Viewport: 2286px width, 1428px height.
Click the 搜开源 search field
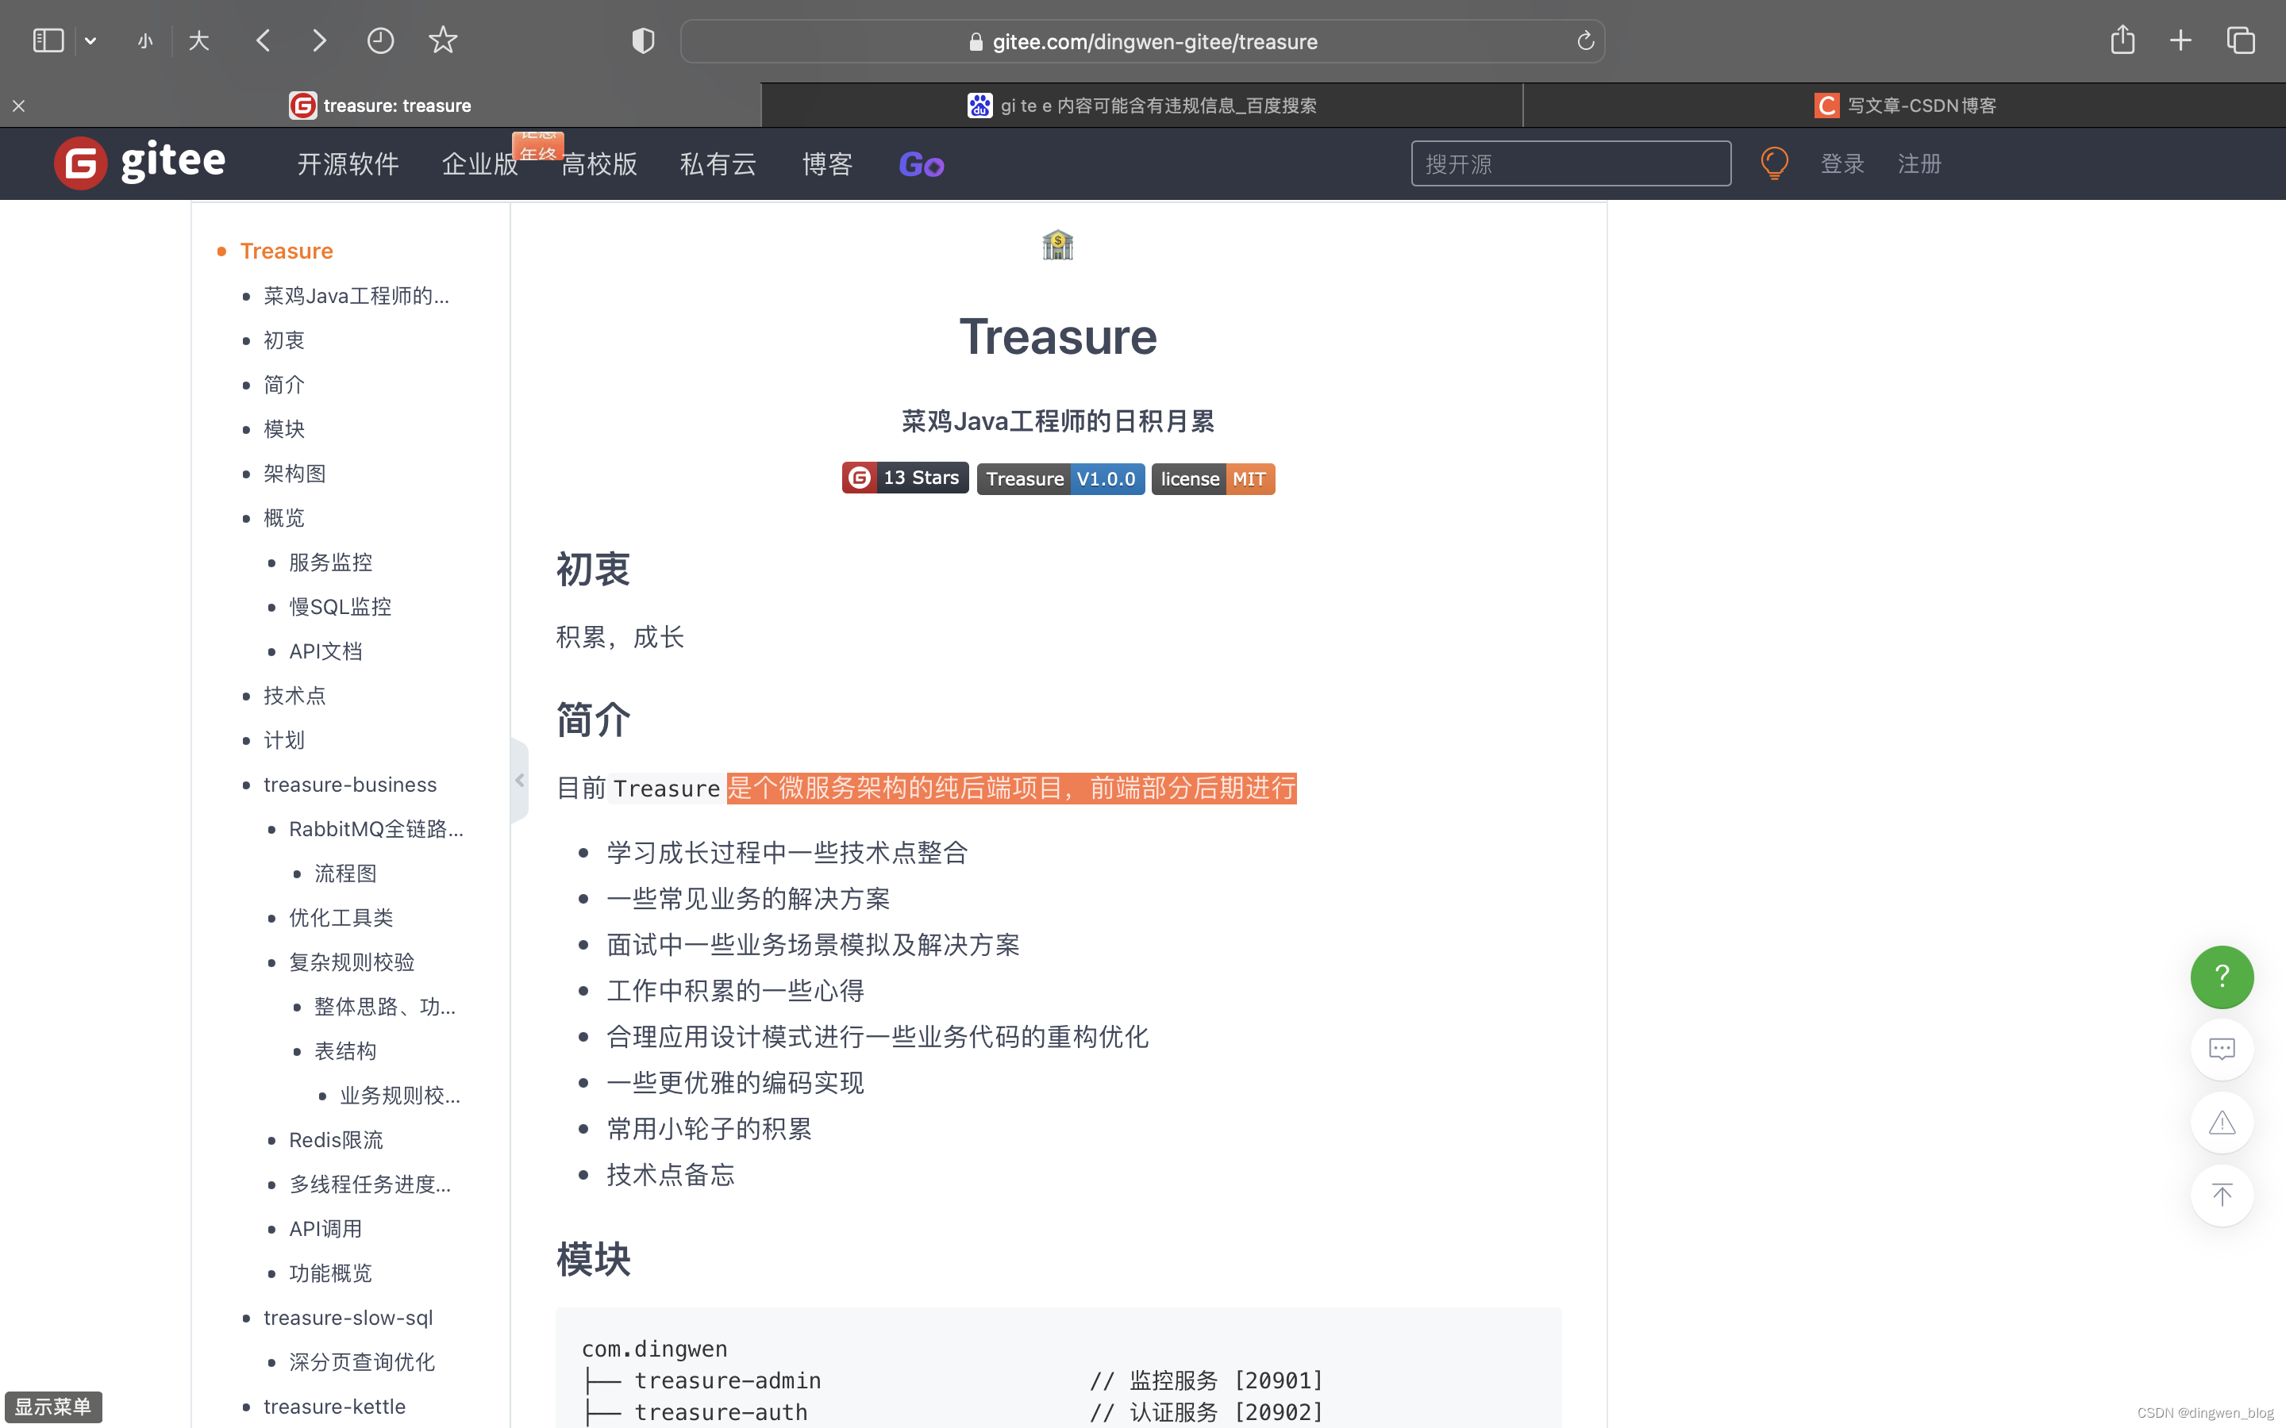tap(1571, 163)
